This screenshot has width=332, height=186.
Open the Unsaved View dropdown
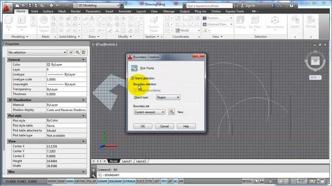(x=218, y=24)
